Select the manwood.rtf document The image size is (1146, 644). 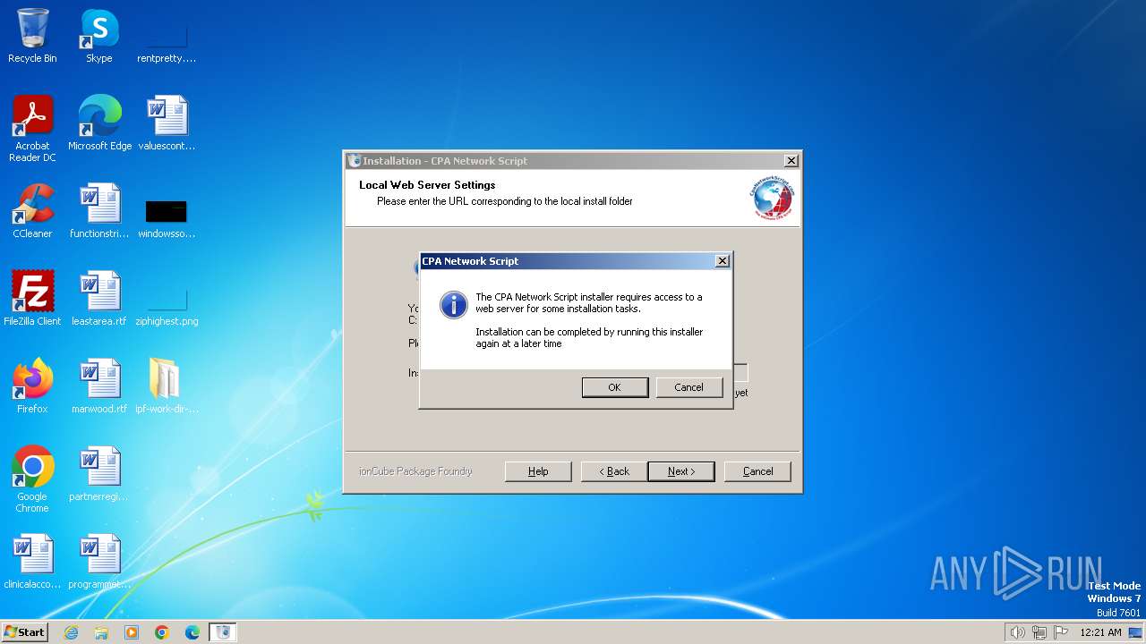[x=99, y=386]
